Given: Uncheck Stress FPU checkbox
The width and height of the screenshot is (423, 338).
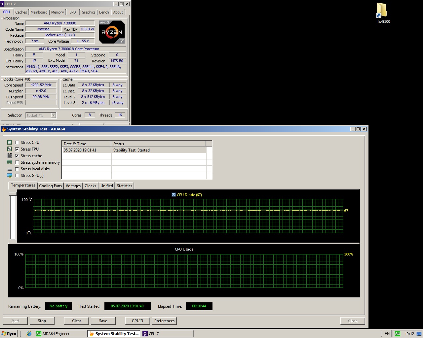Looking at the screenshot, I should pyautogui.click(x=17, y=149).
